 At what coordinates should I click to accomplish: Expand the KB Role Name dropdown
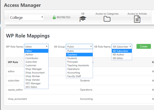tap(122, 46)
